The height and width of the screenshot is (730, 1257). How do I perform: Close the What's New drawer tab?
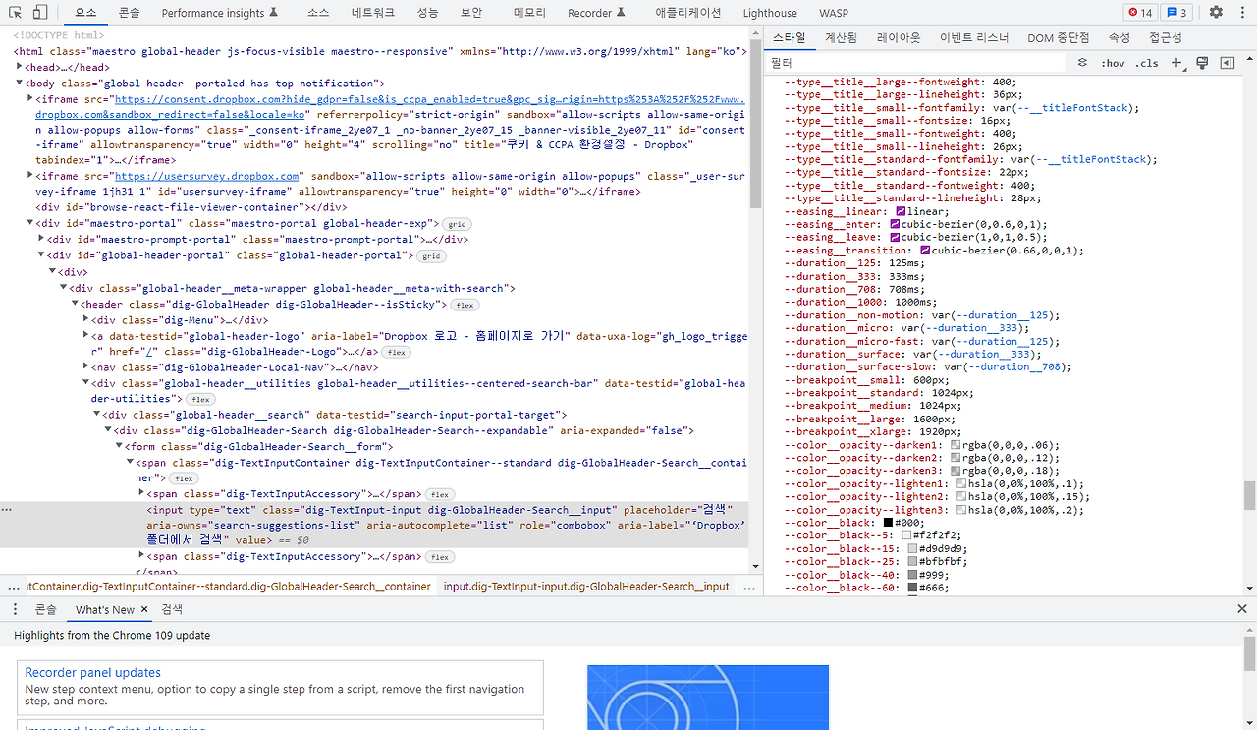(x=144, y=609)
